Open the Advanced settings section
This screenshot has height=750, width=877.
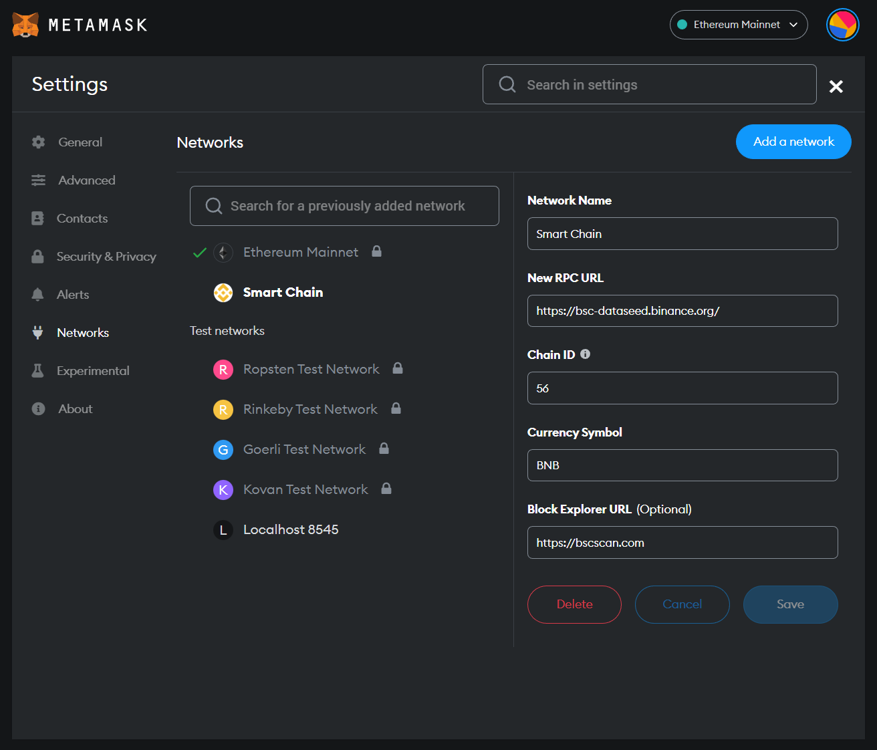point(86,180)
